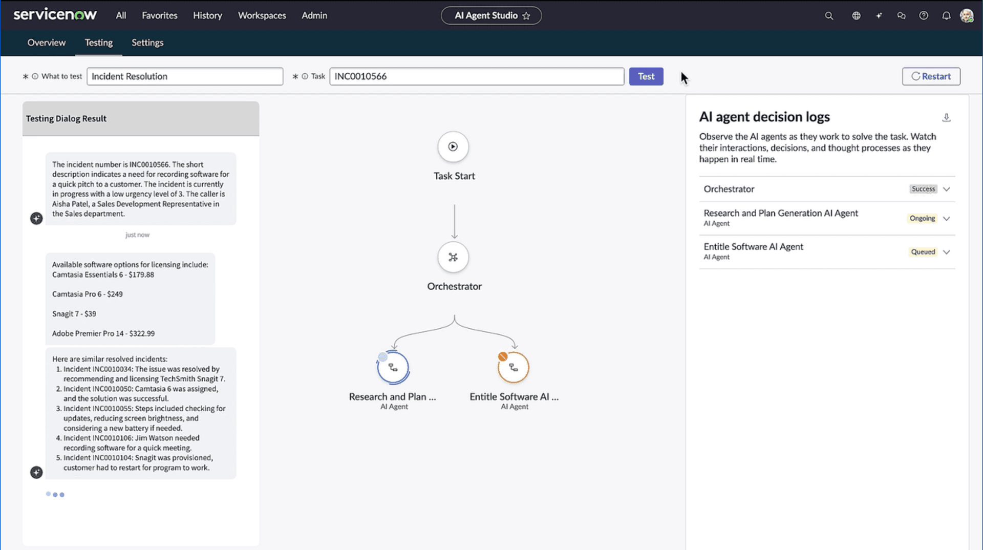Click the Task Start node
983x550 pixels.
(453, 146)
